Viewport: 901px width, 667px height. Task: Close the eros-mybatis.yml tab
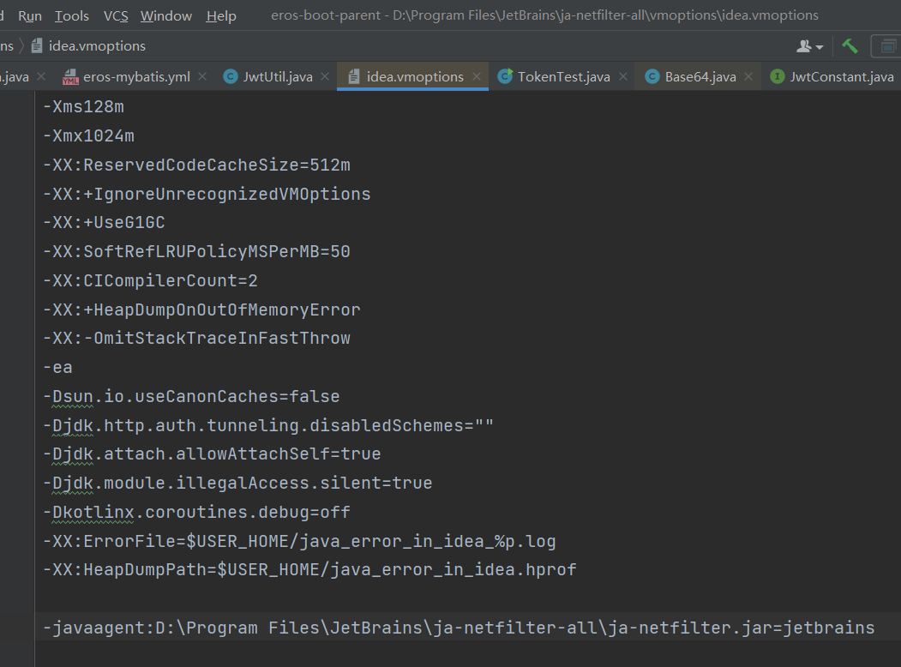click(201, 75)
